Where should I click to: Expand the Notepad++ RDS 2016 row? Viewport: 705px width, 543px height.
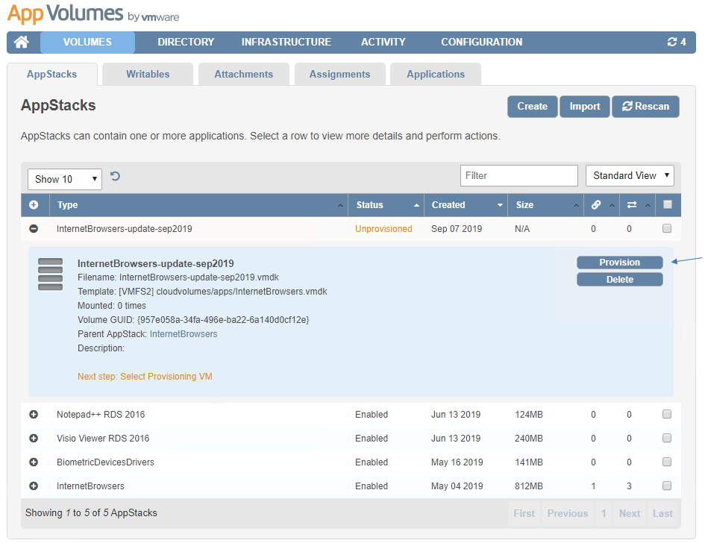click(x=34, y=415)
